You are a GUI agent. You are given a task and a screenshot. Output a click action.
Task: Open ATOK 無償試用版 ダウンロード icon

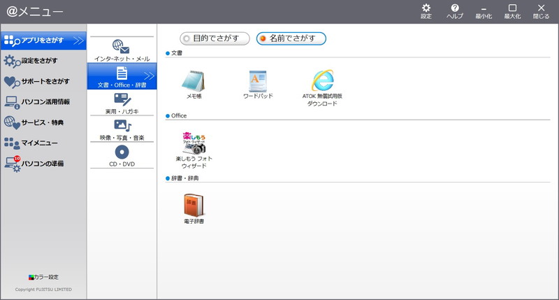coord(322,81)
